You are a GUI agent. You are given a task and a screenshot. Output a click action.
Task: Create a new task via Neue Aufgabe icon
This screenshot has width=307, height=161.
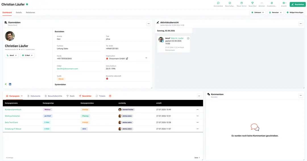(x=230, y=4)
